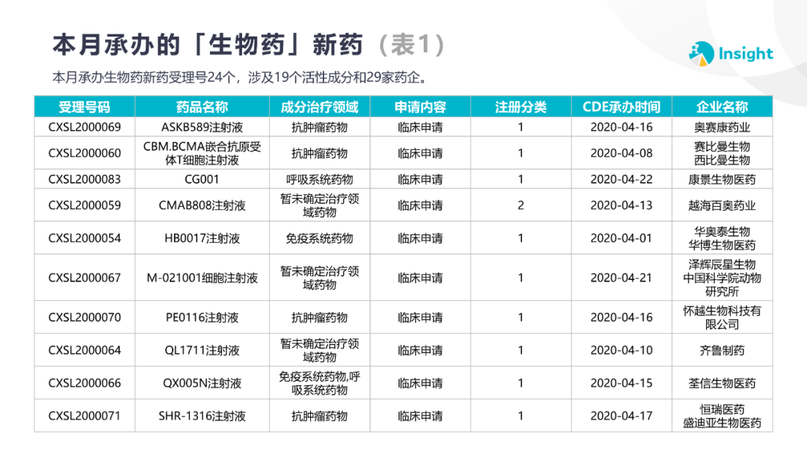Screen dimensions: 807x454
Task: Click registration class 2 in CMAB808 row
Action: tap(521, 205)
